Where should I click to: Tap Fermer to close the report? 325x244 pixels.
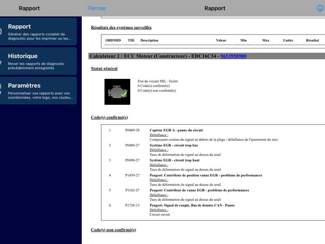coord(97,8)
